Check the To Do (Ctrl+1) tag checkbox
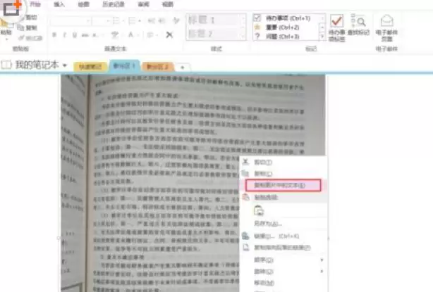 tap(257, 18)
